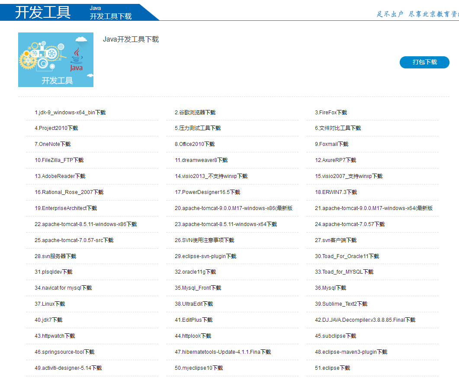Select the Toad_For_Oracle11下载 link
The height and width of the screenshot is (378, 459).
pyautogui.click(x=347, y=256)
